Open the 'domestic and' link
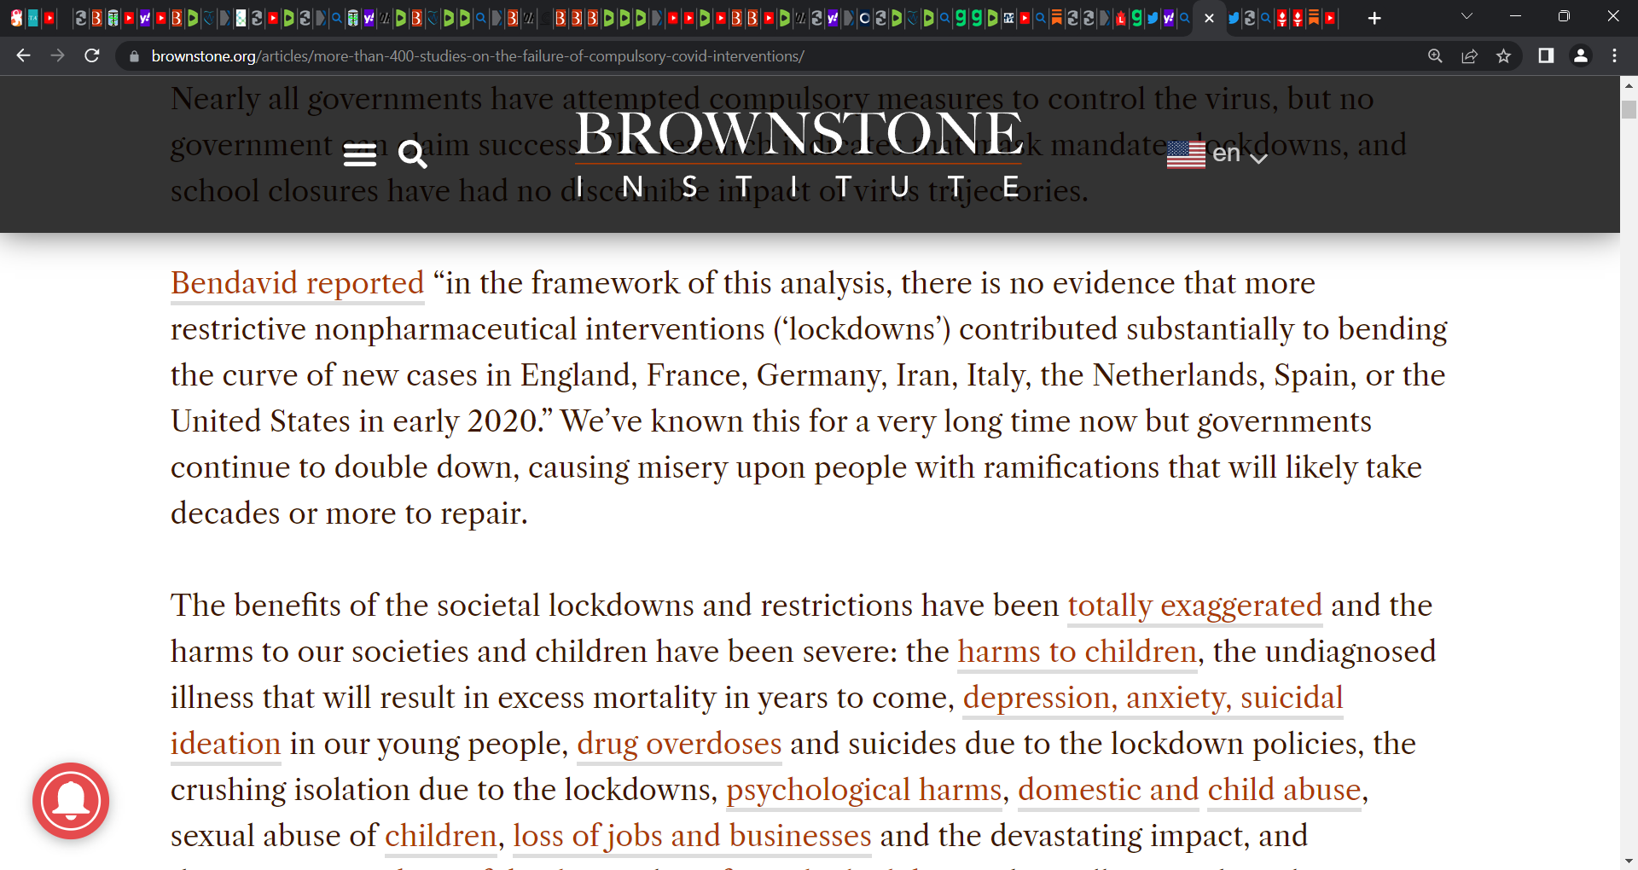Image resolution: width=1638 pixels, height=870 pixels. click(x=1108, y=790)
